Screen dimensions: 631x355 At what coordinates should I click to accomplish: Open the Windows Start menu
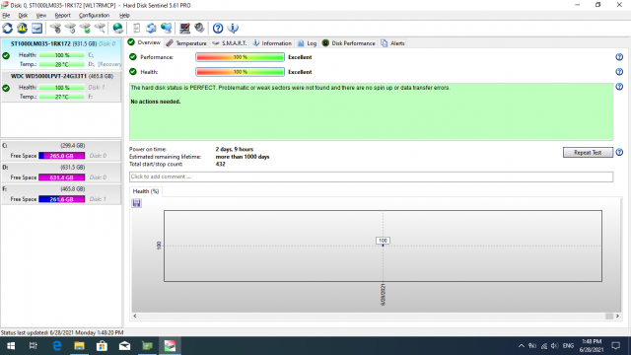pos(11,346)
